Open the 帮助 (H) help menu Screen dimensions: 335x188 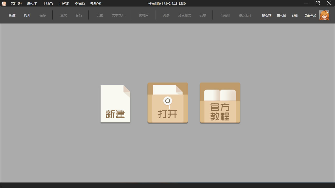coord(96,3)
